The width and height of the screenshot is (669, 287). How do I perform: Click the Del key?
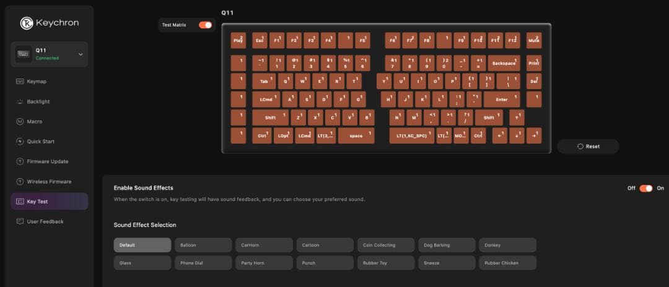(x=534, y=81)
